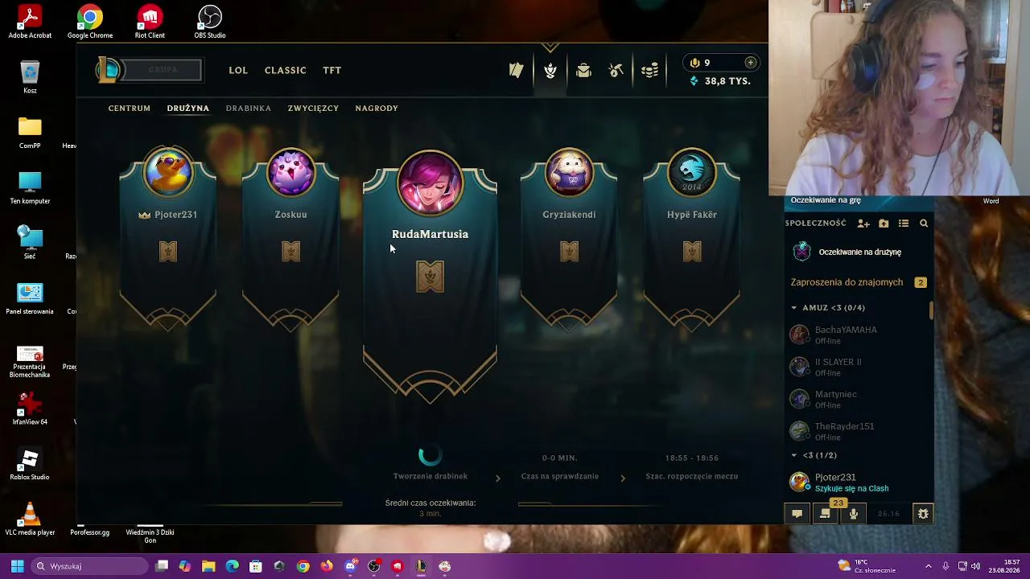Collapse the AMUZ <3 friends group

tap(794, 308)
